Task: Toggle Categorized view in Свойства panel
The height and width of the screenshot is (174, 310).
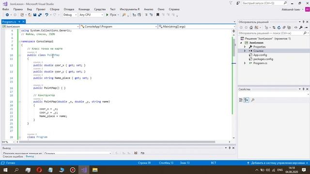Action: [x=241, y=100]
